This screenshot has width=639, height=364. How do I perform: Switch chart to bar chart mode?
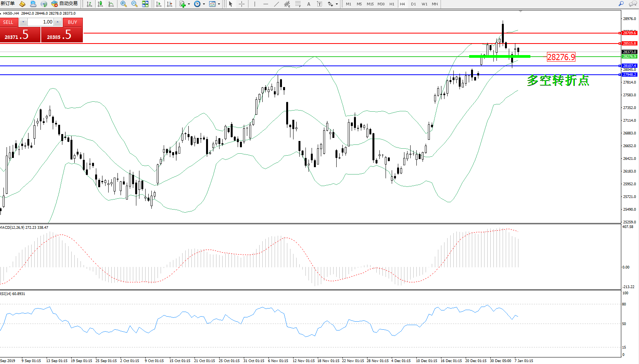[89, 4]
